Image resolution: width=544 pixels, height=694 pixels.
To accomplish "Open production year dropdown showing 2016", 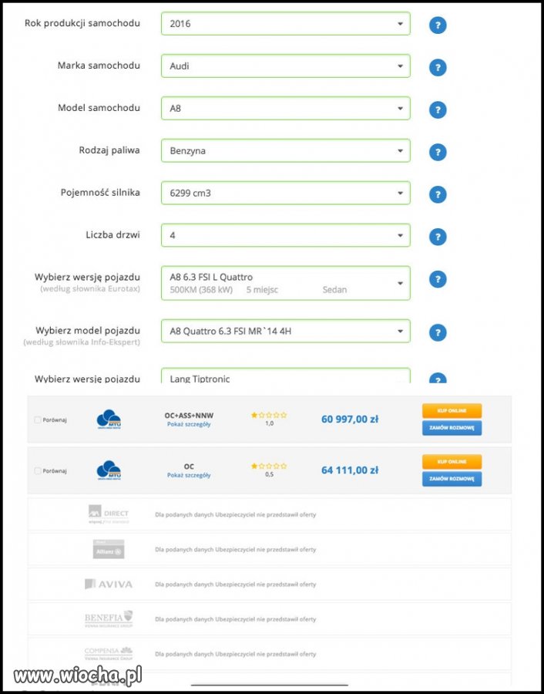I will pyautogui.click(x=286, y=23).
